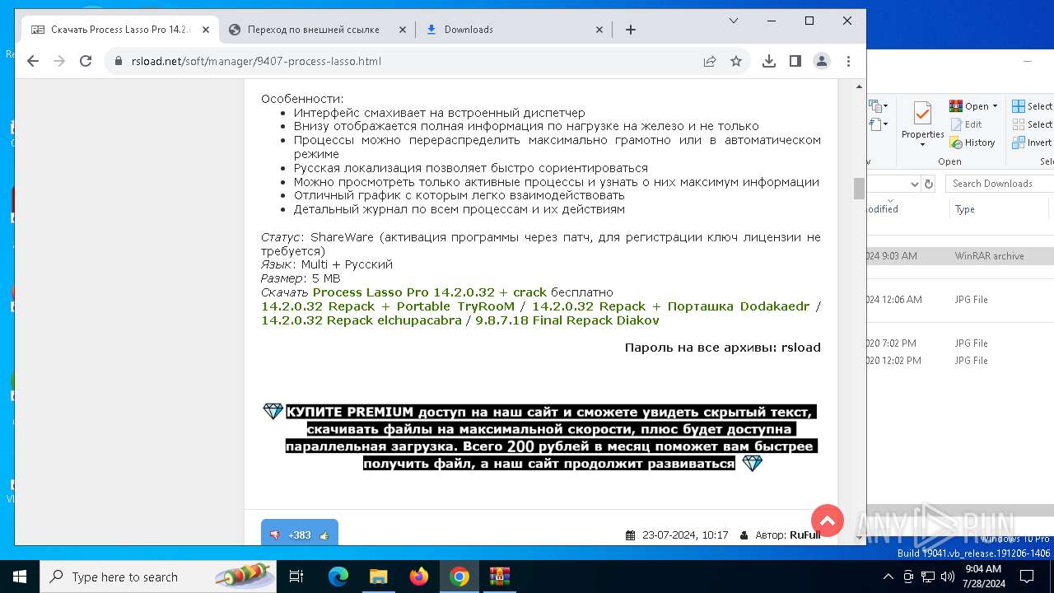The image size is (1054, 593).
Task: Sort by Type column in Explorer
Action: click(1000, 209)
